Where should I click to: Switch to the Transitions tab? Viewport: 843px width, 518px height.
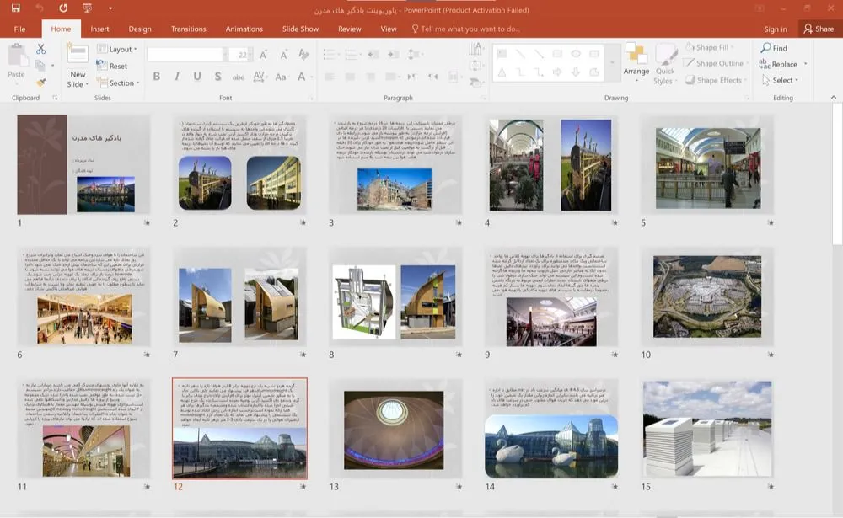(188, 29)
